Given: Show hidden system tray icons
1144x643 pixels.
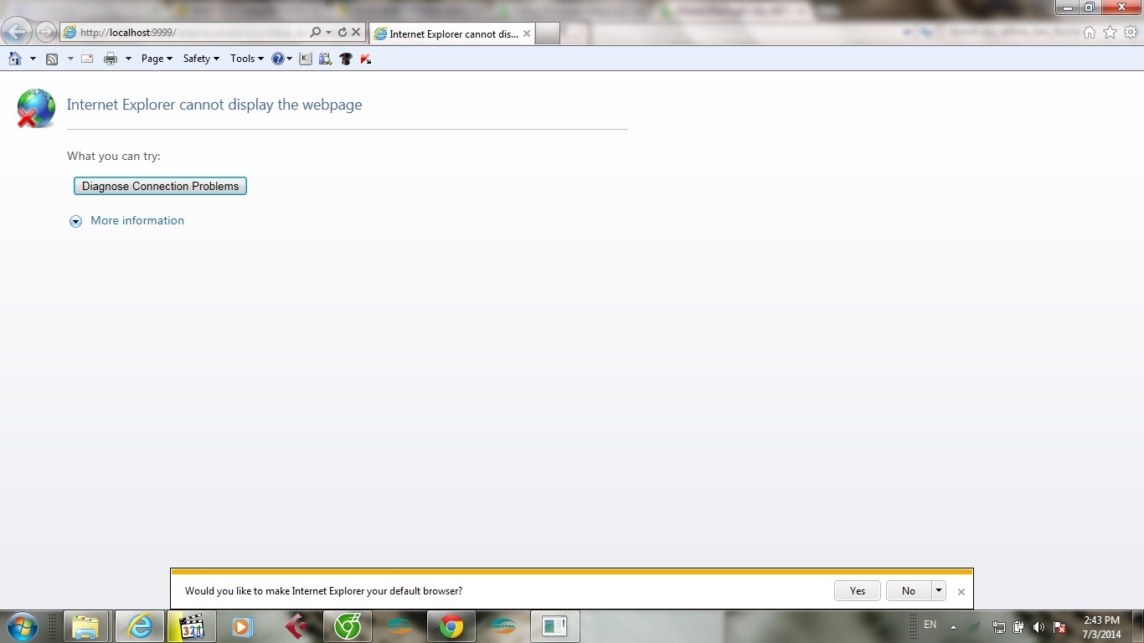Looking at the screenshot, I should 953,626.
